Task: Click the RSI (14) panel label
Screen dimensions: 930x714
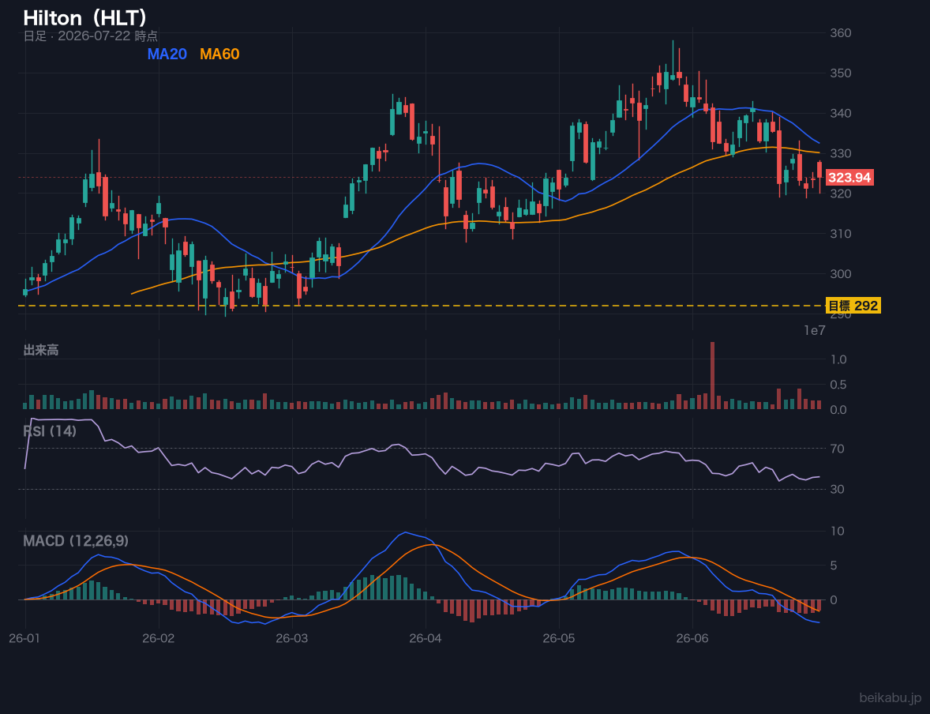Action: 50,431
